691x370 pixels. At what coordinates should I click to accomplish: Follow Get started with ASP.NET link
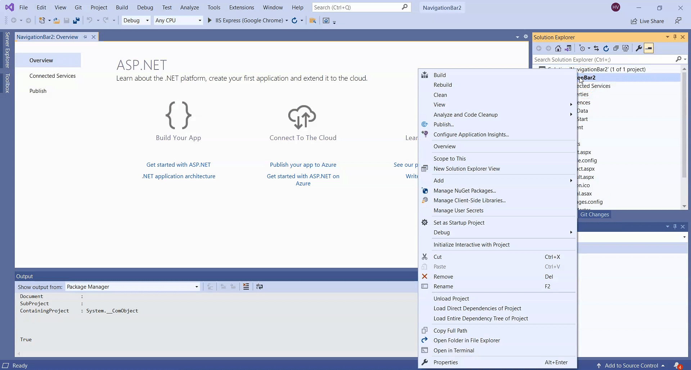(x=179, y=165)
